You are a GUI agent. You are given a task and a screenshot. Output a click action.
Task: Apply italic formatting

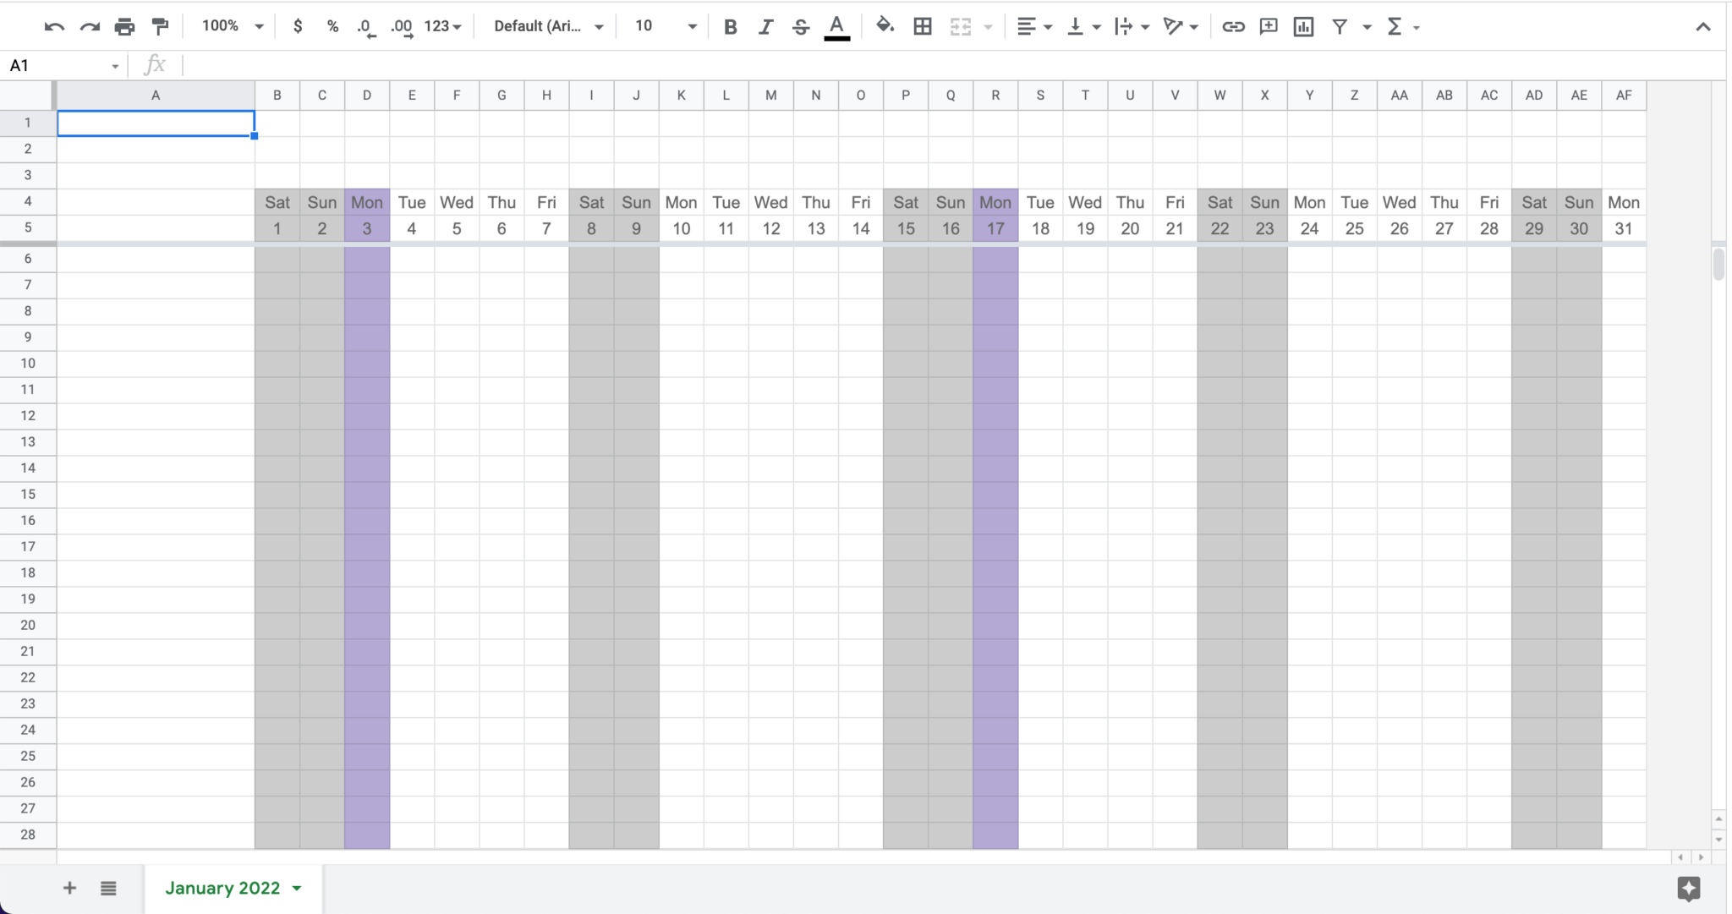(765, 26)
